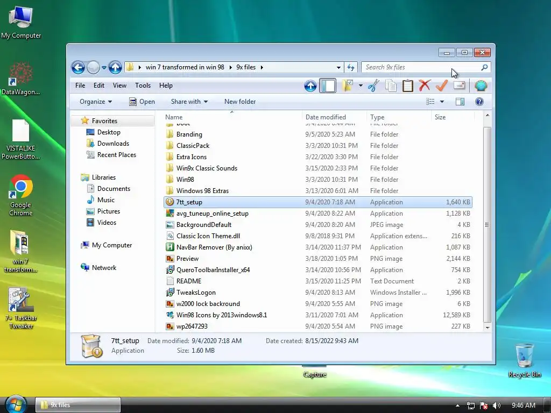Select Downloads under Favorites
This screenshot has height=413, width=551.
(x=108, y=143)
